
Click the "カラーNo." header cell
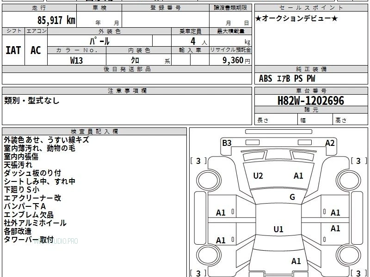[x=77, y=50]
